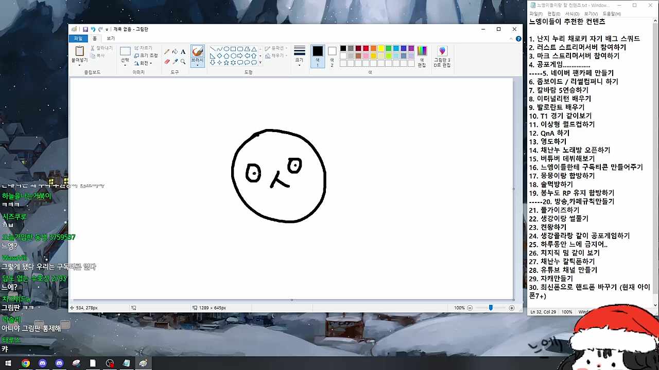Pick the orange color swatch

tap(373, 48)
